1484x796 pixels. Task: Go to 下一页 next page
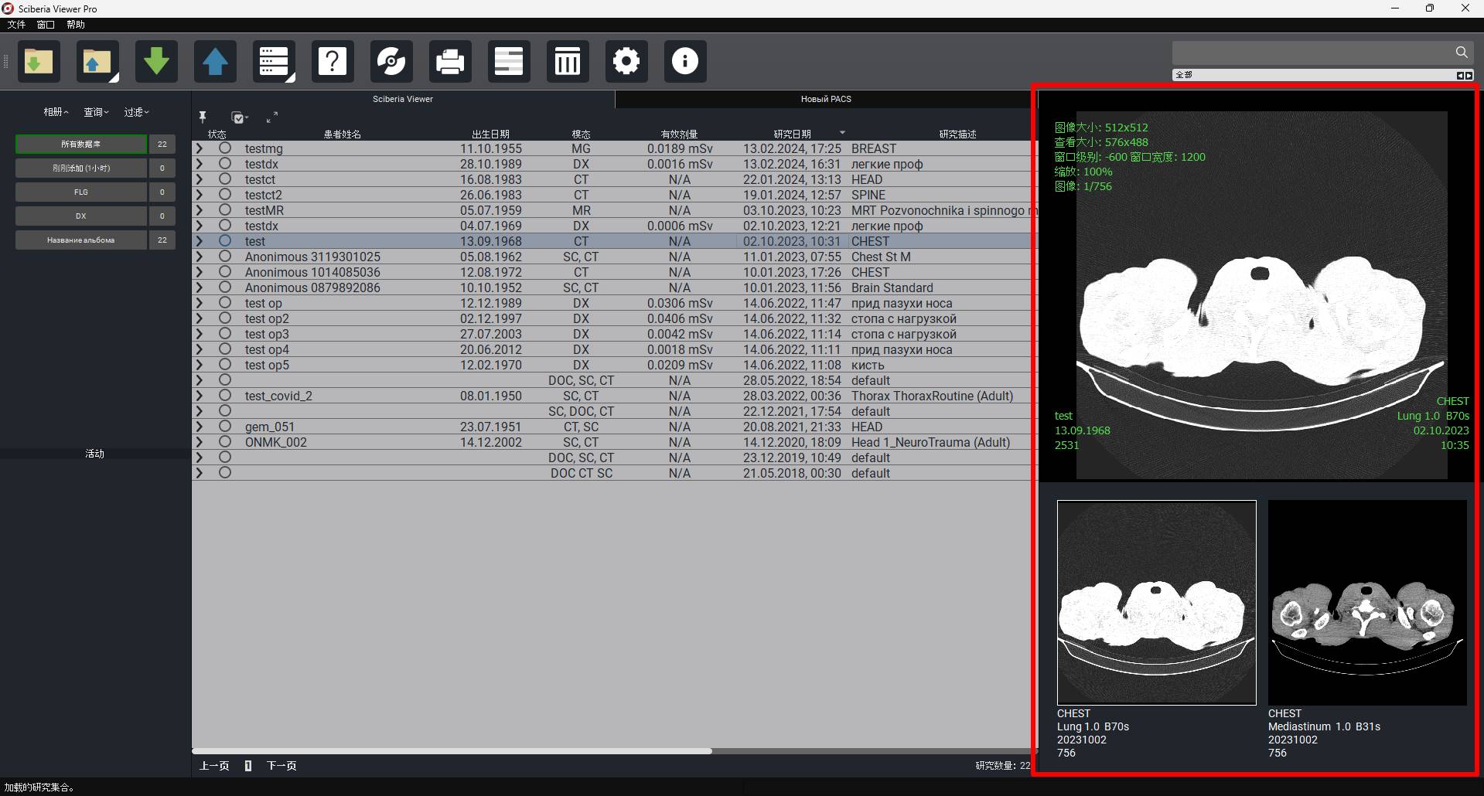pos(281,766)
